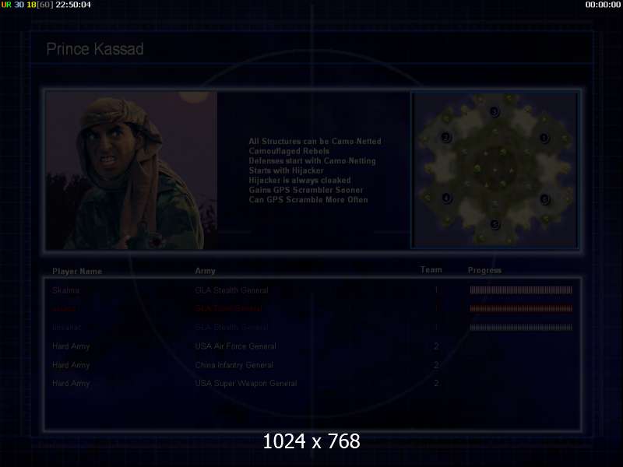The image size is (623, 467).
Task: Click the Prince Kassad title text
Action: click(x=95, y=49)
